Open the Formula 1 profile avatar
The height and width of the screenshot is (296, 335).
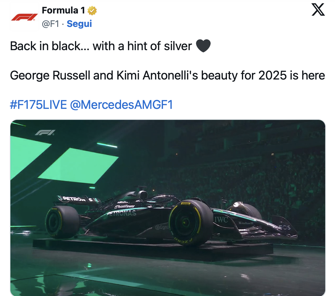point(24,17)
